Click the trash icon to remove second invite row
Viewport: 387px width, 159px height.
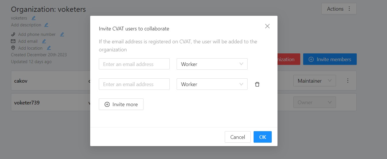click(257, 84)
